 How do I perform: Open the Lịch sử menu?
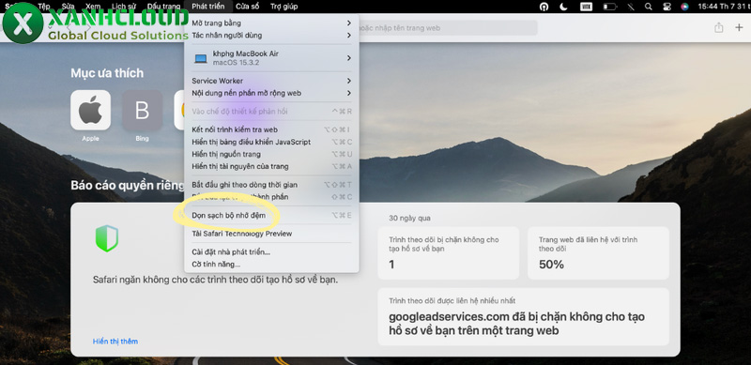124,7
